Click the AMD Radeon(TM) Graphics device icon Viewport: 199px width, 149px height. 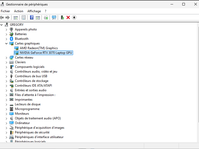pyautogui.click(x=16, y=48)
